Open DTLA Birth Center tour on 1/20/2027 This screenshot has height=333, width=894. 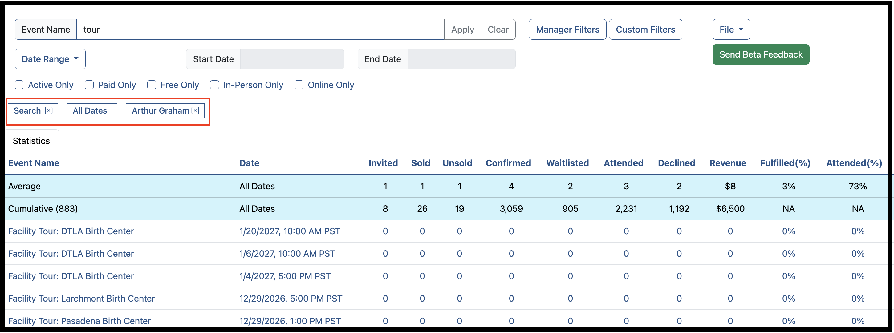71,231
